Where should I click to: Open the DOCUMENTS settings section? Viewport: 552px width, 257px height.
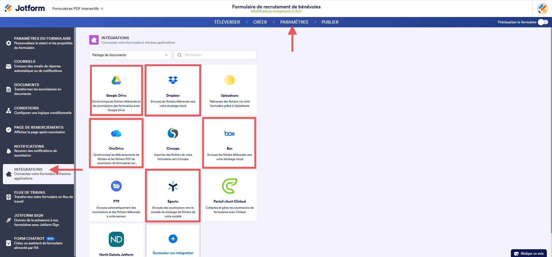click(x=38, y=89)
